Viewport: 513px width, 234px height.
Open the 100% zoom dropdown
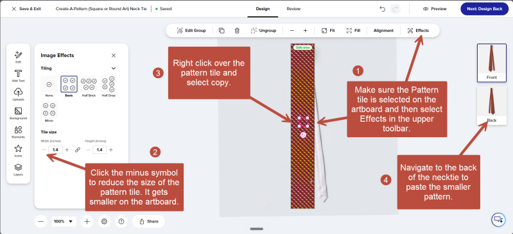[x=64, y=221]
